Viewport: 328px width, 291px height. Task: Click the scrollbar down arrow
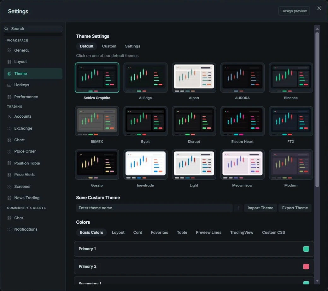click(x=317, y=281)
